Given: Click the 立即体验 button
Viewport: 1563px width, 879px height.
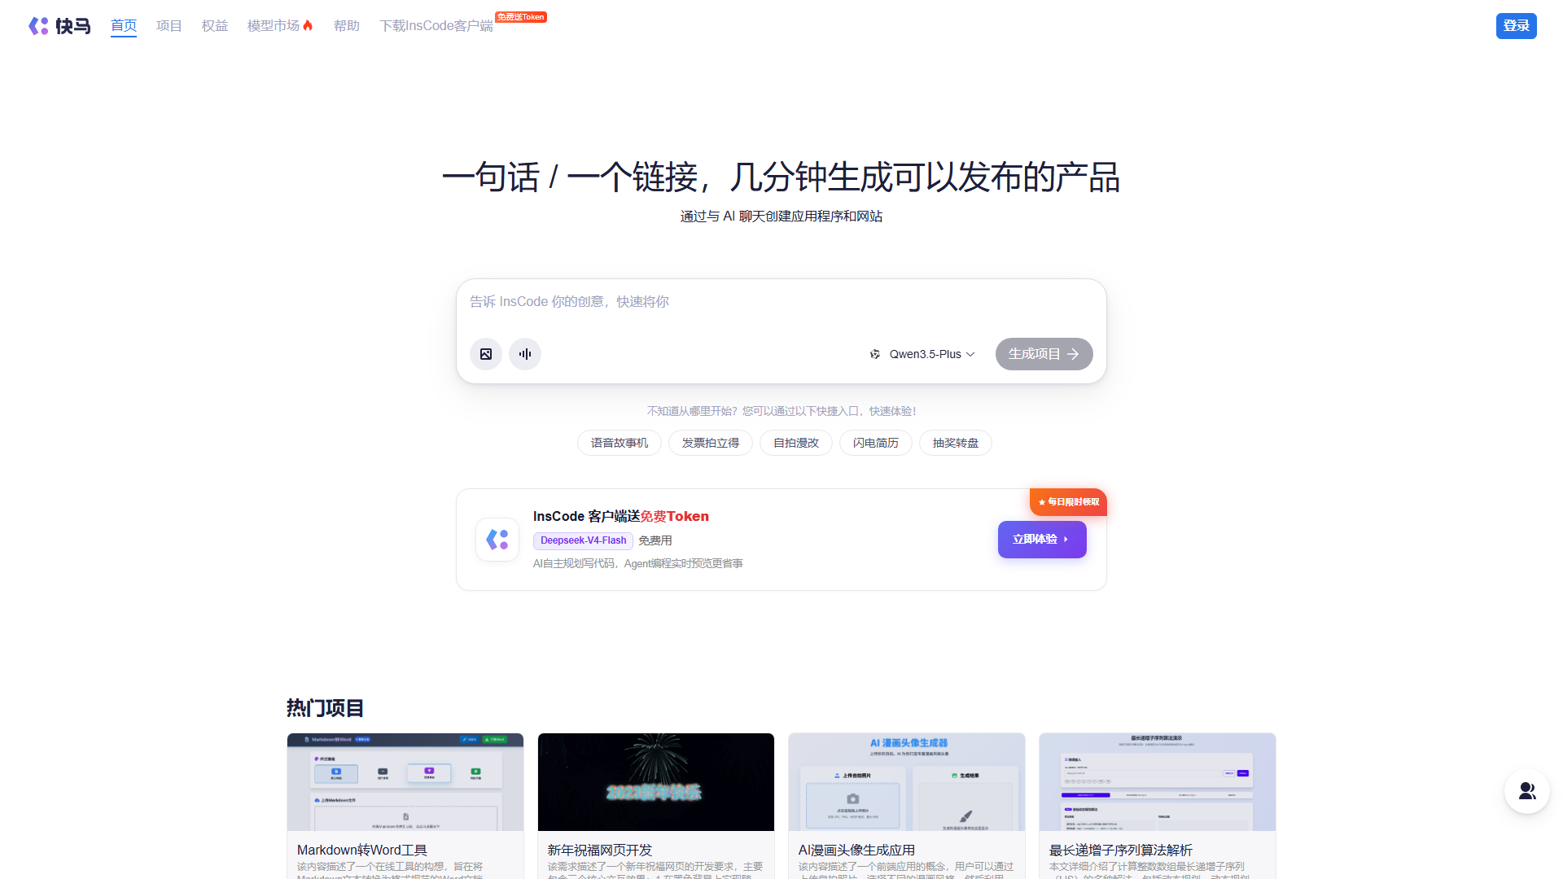Looking at the screenshot, I should (1042, 540).
